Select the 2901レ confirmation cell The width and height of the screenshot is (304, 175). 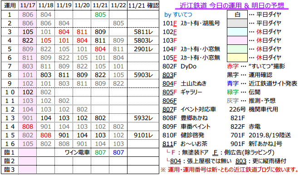(x=143, y=49)
